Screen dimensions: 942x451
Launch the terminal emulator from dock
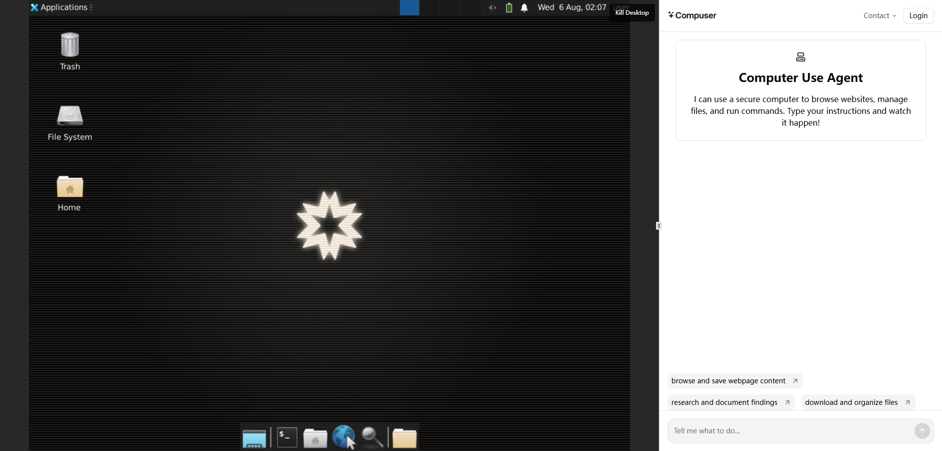(x=287, y=437)
